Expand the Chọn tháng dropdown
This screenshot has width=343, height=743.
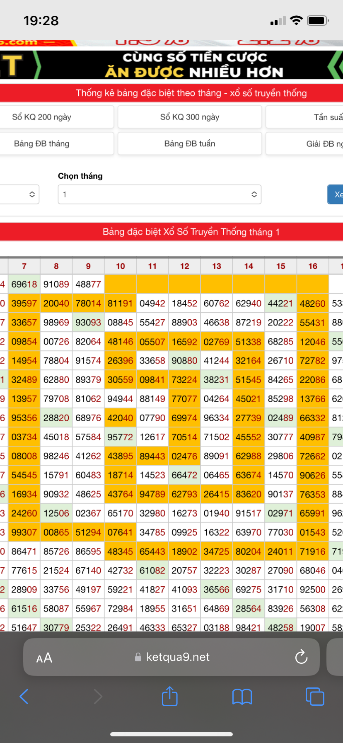[159, 194]
